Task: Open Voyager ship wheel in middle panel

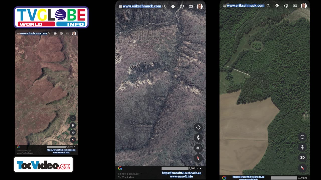Action: (x=173, y=6)
